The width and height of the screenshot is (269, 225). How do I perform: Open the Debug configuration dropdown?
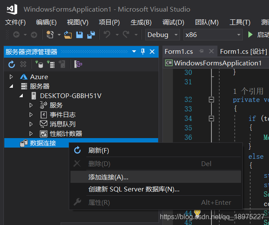(x=176, y=35)
